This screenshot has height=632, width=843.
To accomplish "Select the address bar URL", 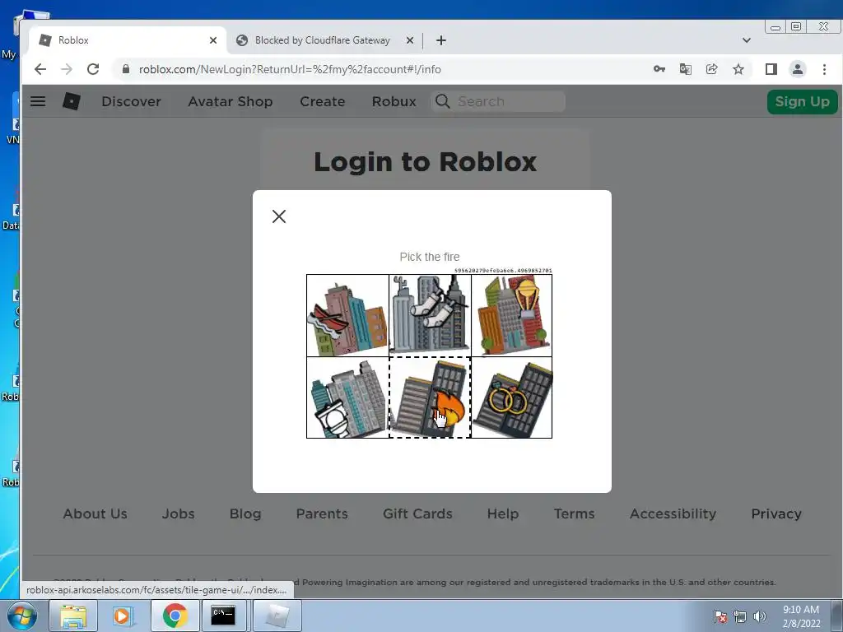I will click(290, 69).
